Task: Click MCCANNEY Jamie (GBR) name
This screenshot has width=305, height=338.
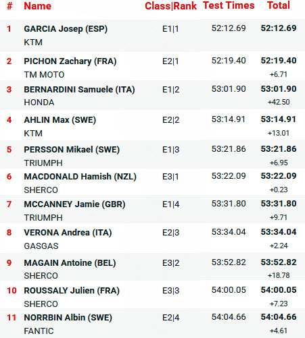Action: coord(74,204)
